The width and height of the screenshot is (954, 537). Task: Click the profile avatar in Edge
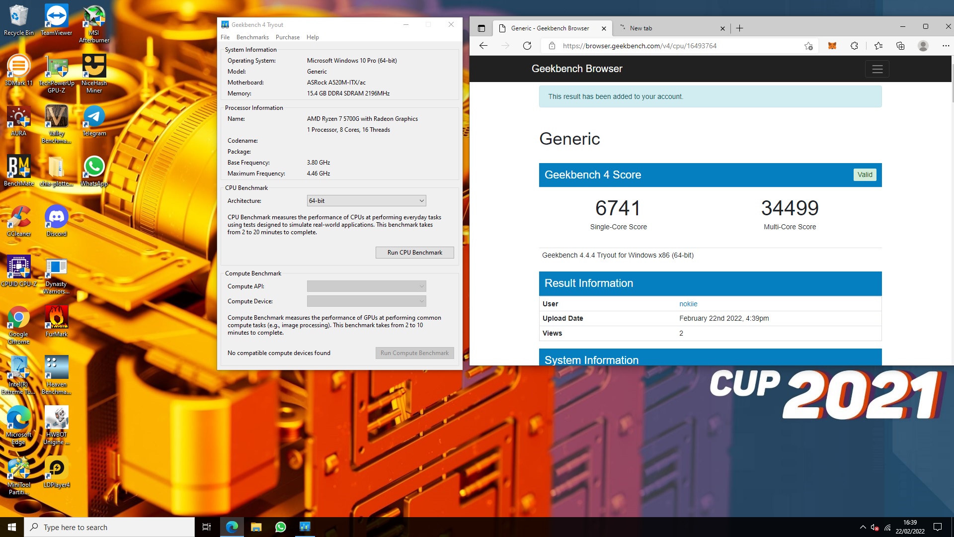point(923,46)
